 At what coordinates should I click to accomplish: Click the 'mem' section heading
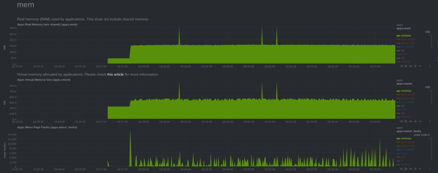(25, 5)
